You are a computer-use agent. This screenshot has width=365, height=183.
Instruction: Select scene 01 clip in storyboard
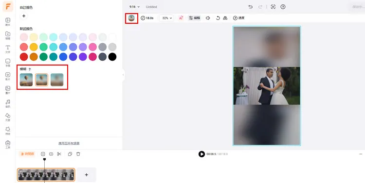pyautogui.click(x=46, y=175)
